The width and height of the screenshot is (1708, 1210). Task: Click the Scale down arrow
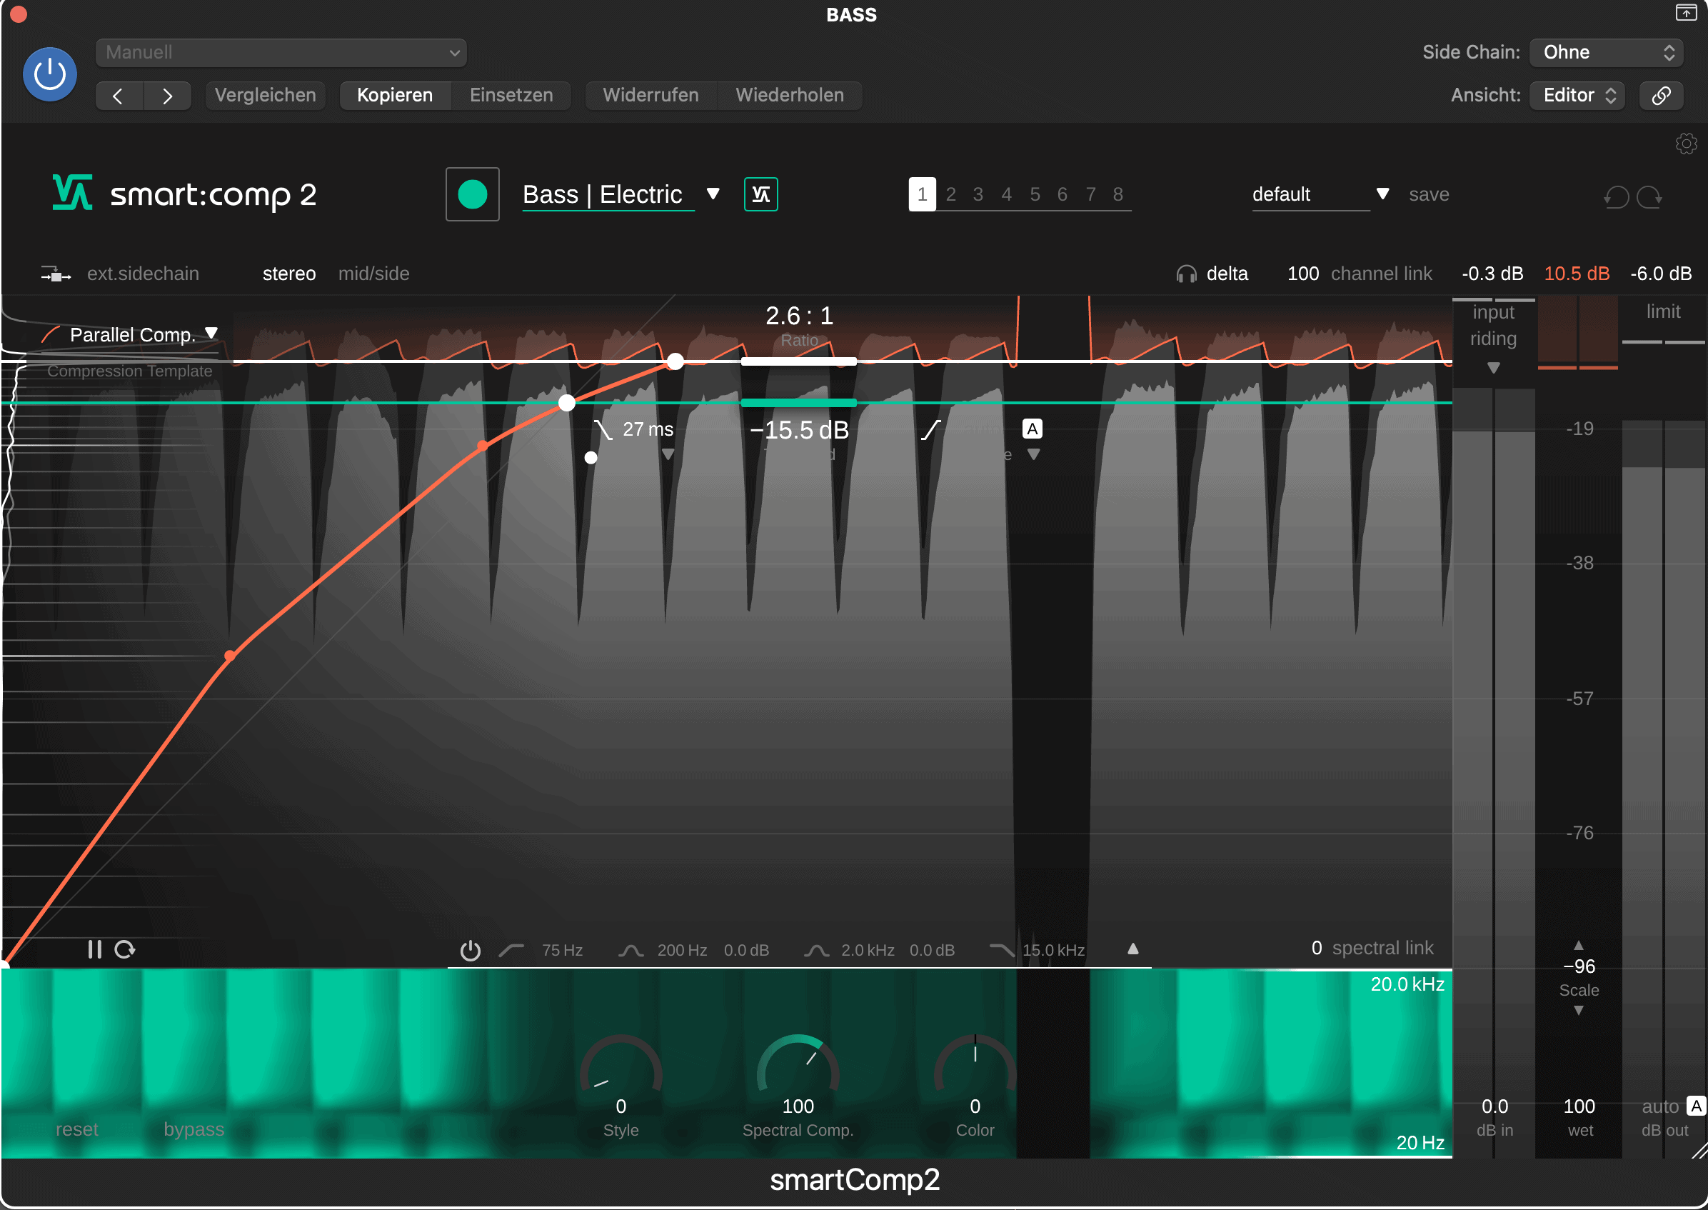pyautogui.click(x=1578, y=1010)
